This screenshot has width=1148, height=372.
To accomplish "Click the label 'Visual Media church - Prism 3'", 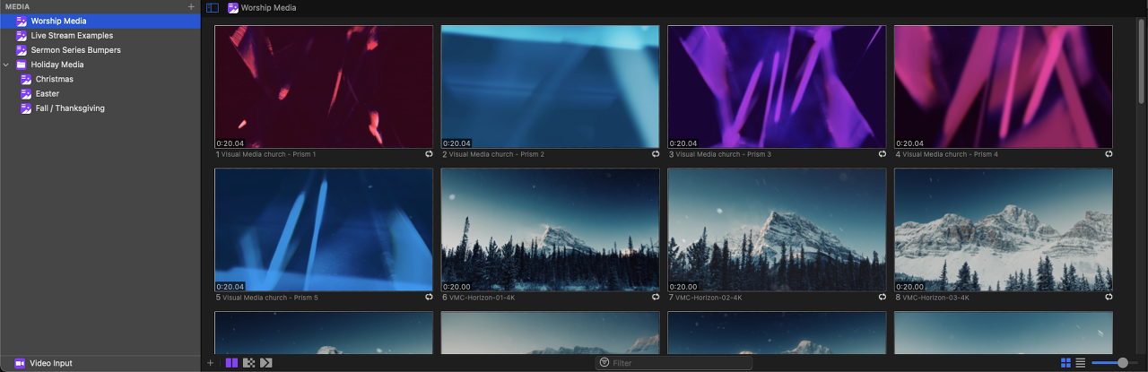I will pos(723,154).
